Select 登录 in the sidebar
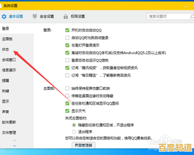This screenshot has height=155, width=194. pos(5,29)
